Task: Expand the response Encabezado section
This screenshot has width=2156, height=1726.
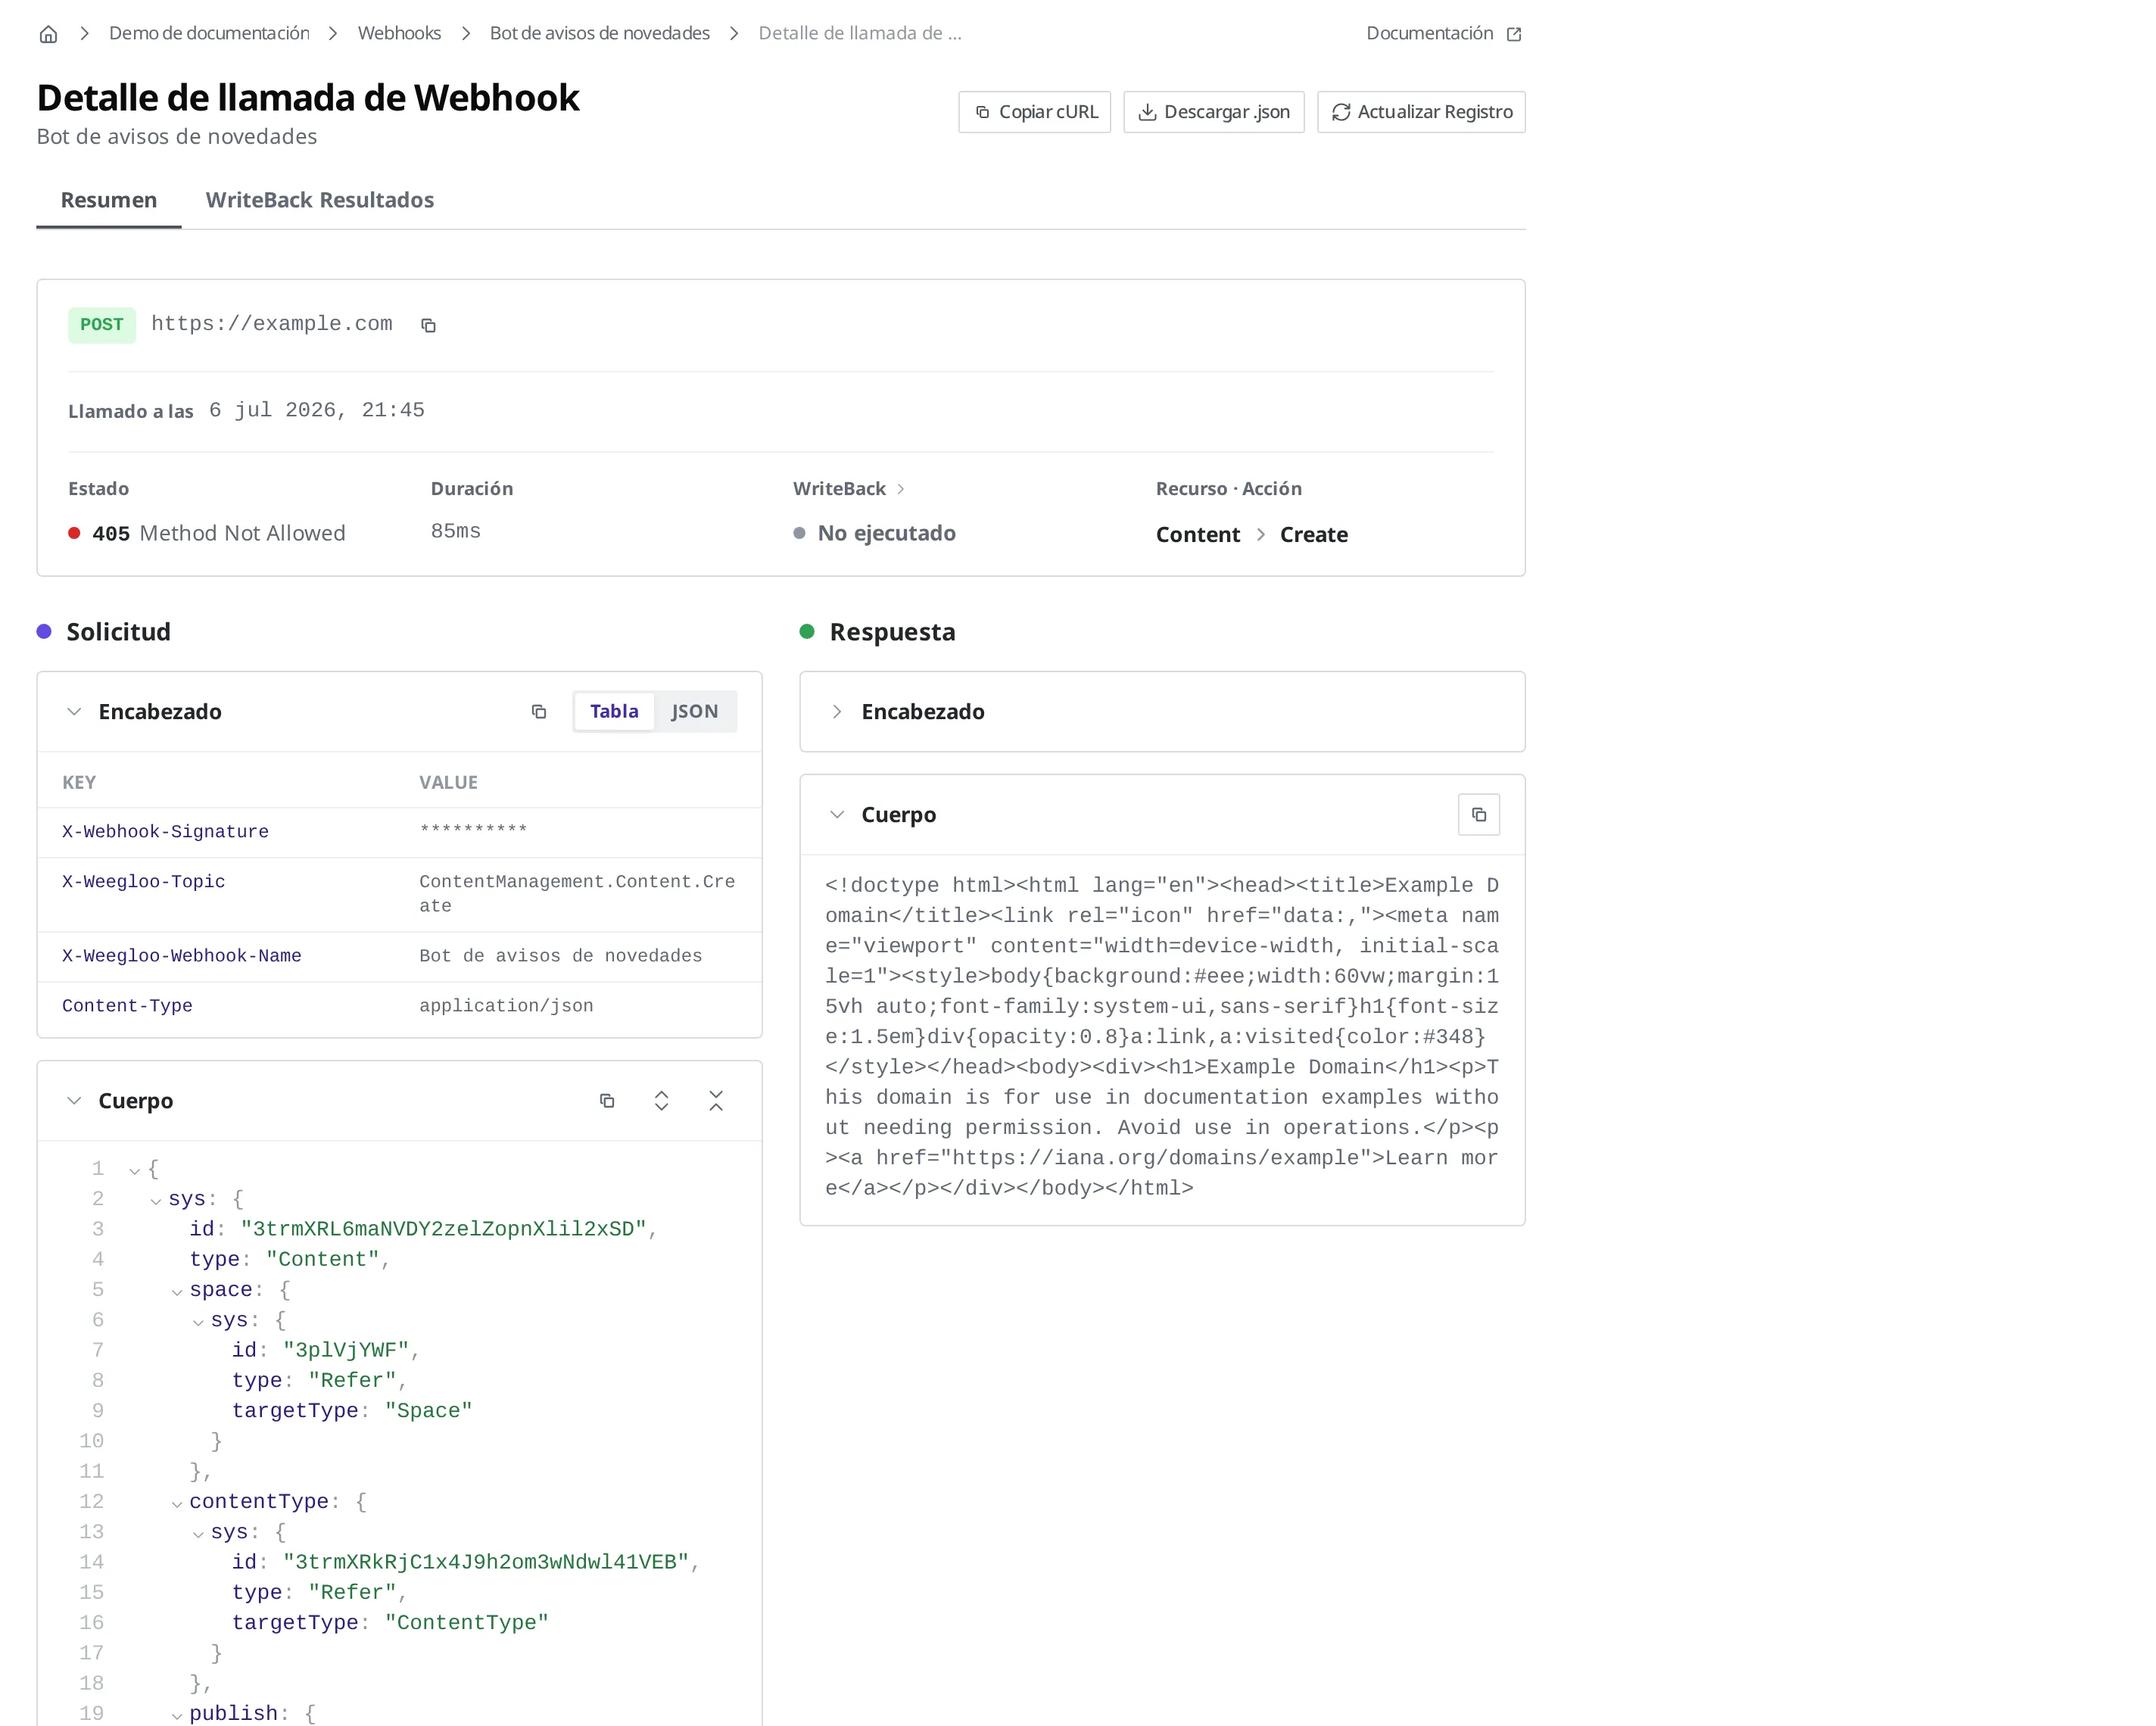Action: tap(837, 712)
